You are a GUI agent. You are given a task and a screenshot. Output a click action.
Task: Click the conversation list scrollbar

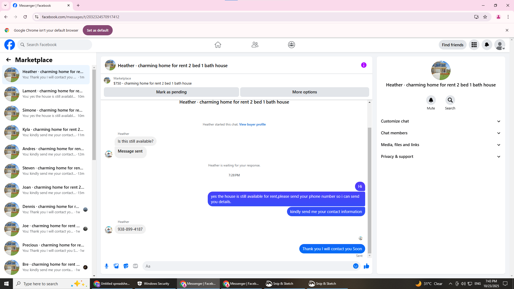(94, 115)
